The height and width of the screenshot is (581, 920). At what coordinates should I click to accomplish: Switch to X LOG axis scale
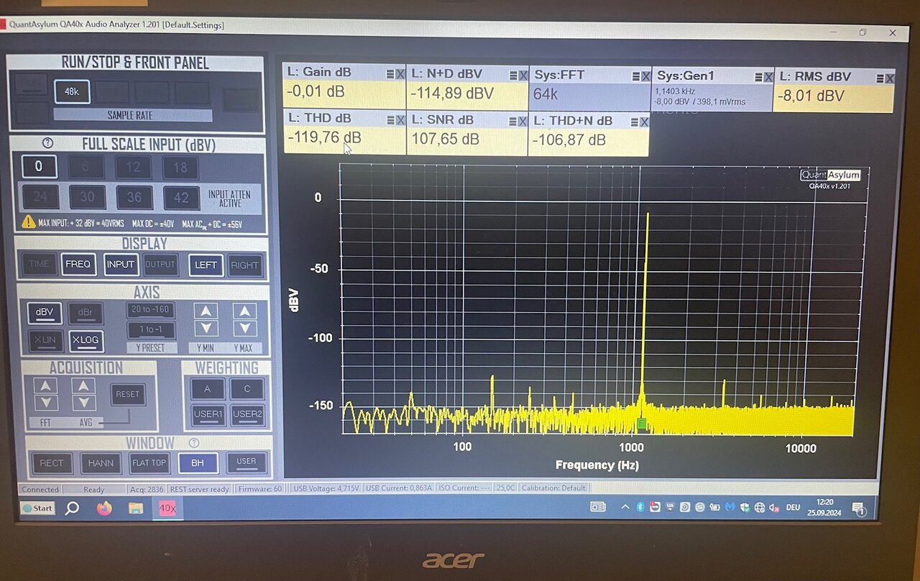pos(86,341)
